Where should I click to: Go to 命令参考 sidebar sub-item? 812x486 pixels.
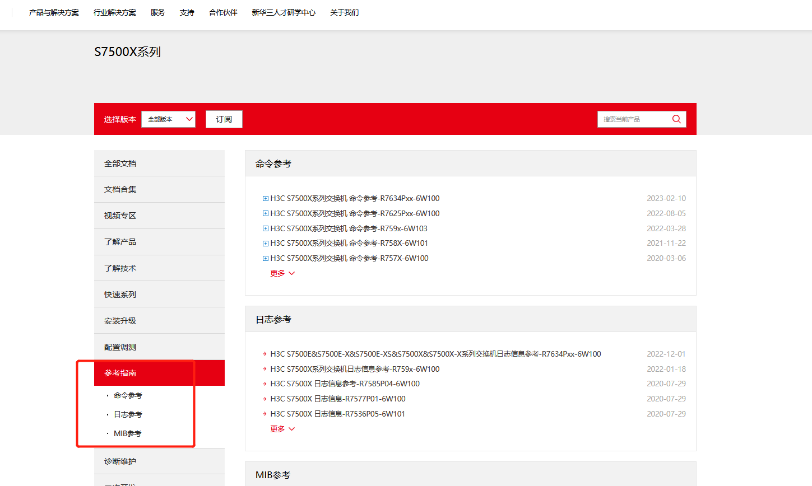[x=128, y=395]
